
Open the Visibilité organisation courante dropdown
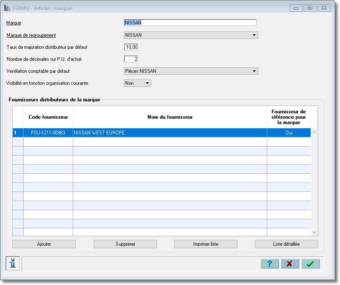tap(137, 83)
